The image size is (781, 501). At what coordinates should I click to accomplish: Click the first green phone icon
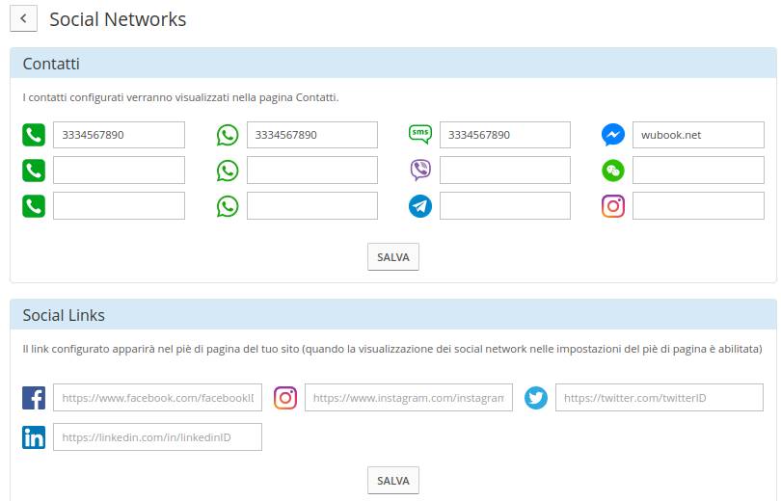point(34,135)
